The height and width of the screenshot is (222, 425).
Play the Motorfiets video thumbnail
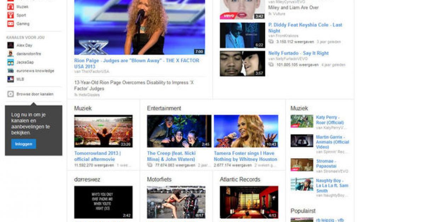point(176,202)
